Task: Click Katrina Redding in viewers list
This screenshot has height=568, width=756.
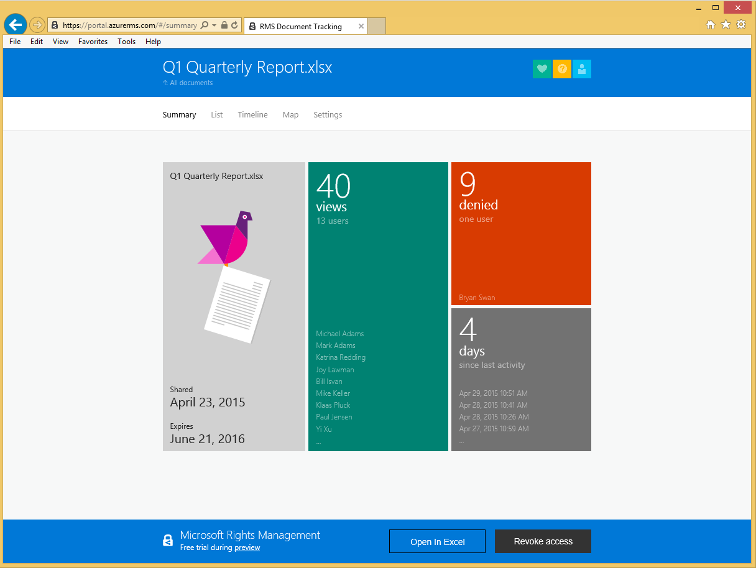Action: coord(341,357)
